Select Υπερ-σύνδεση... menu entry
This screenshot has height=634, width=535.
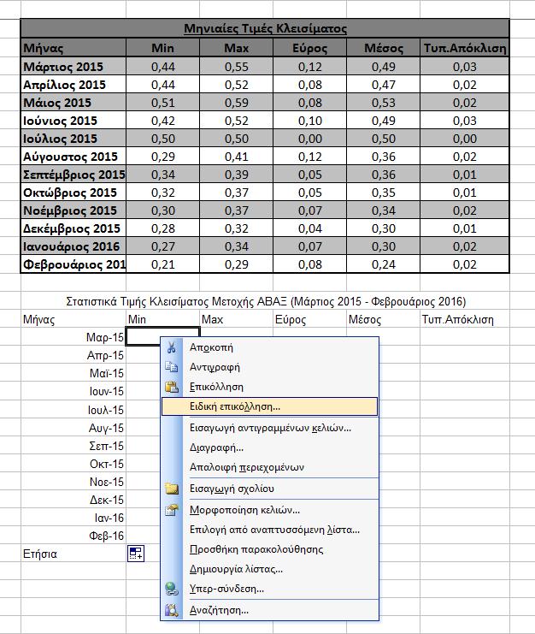pos(269,589)
